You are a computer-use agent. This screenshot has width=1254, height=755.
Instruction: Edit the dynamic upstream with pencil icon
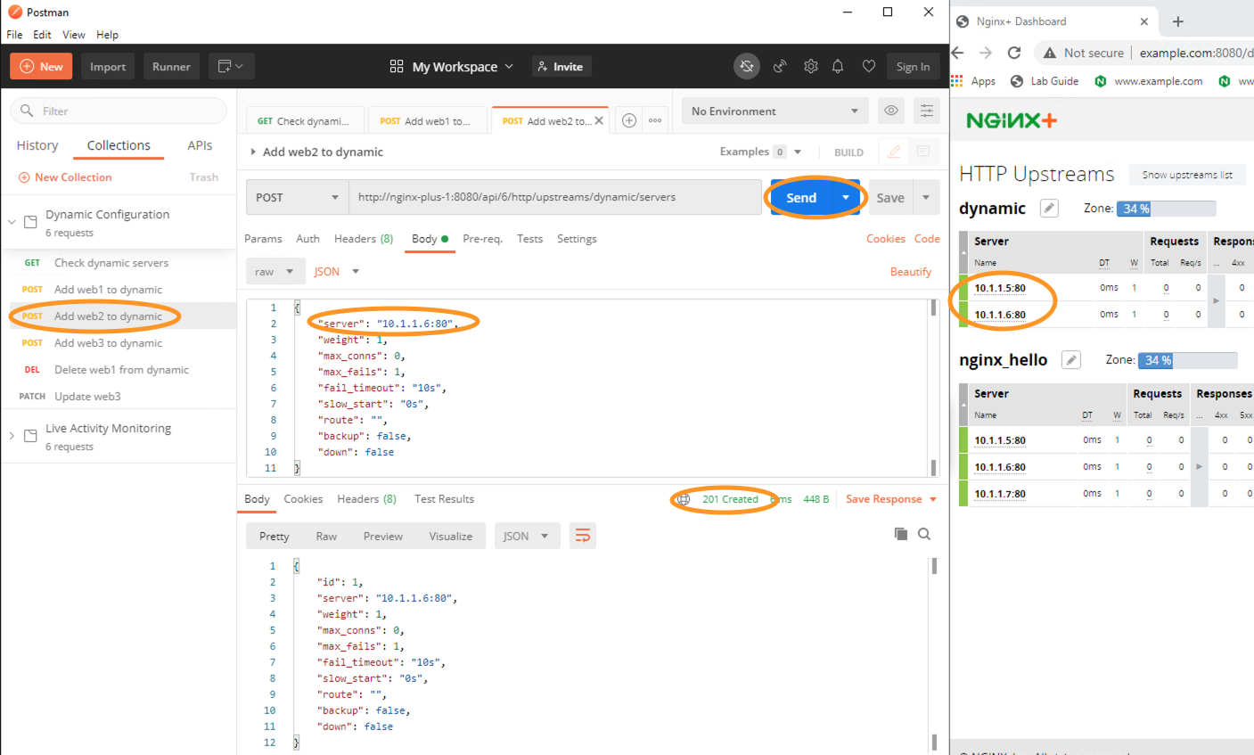pos(1049,209)
